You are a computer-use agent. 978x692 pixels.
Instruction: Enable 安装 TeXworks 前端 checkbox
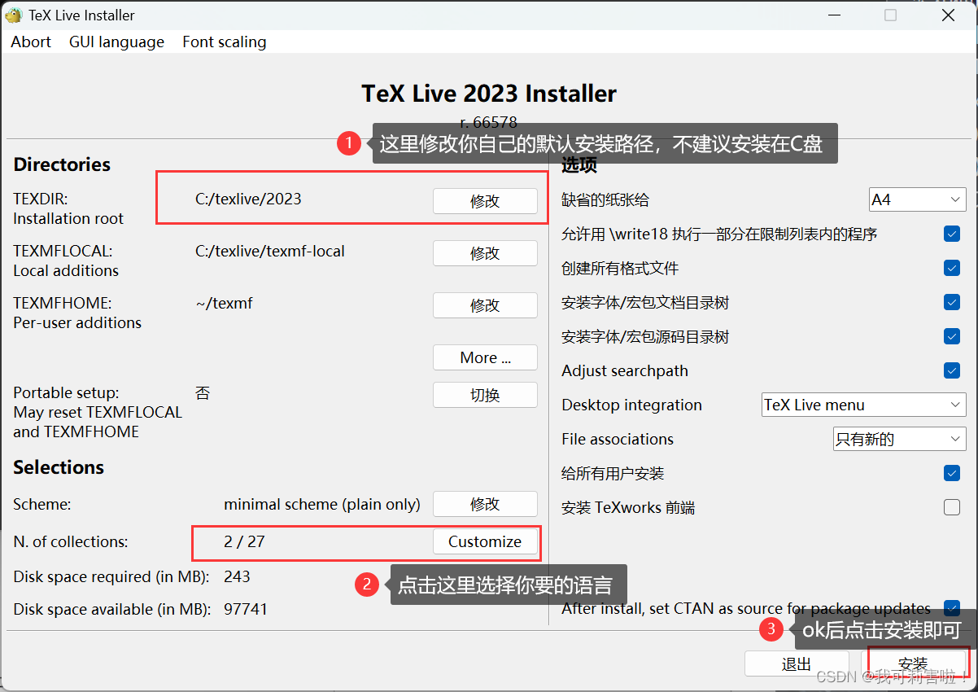click(x=952, y=508)
